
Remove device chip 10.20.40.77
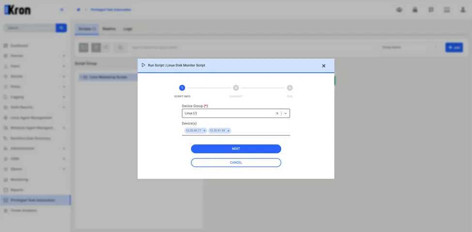pos(204,130)
